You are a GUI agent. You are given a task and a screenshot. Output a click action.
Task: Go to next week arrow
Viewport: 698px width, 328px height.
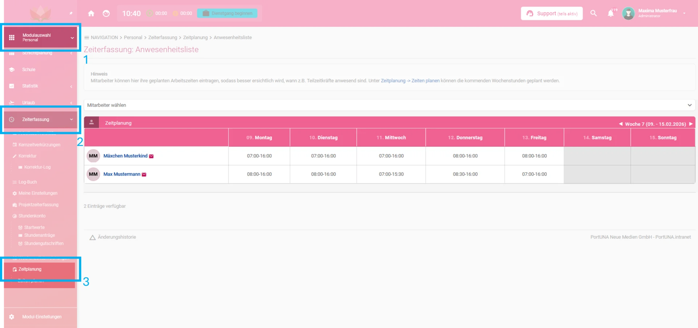[x=691, y=124]
